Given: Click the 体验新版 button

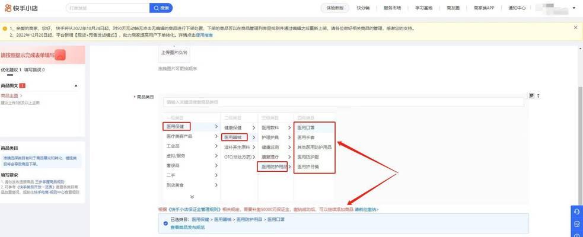Looking at the screenshot, I should coord(335,8).
